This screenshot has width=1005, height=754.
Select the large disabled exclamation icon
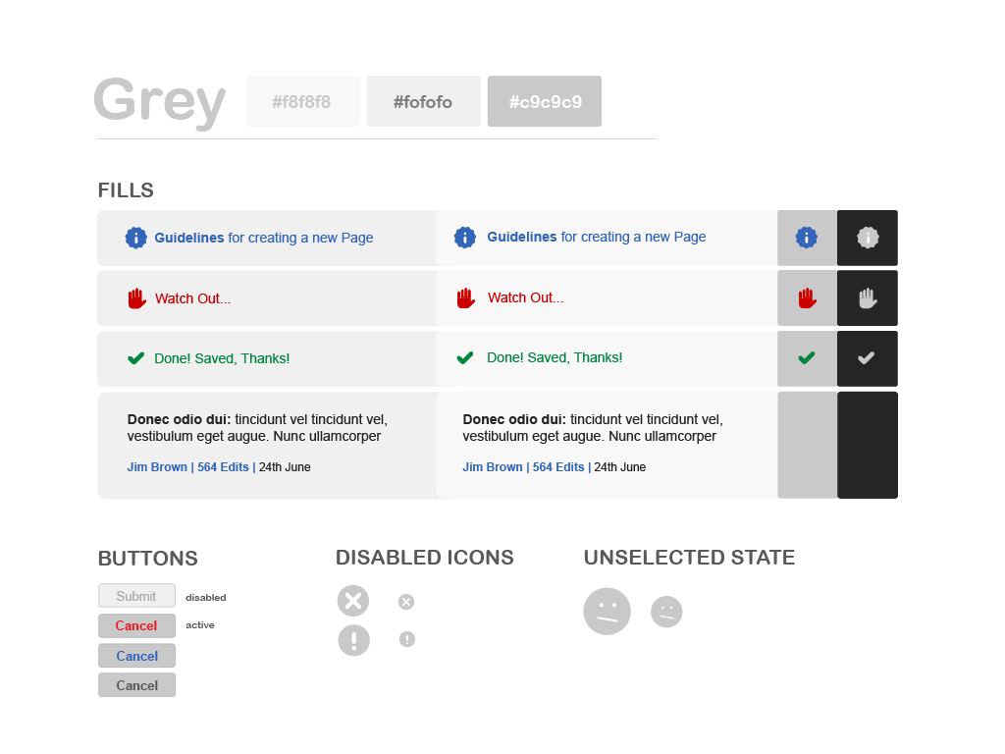point(353,640)
